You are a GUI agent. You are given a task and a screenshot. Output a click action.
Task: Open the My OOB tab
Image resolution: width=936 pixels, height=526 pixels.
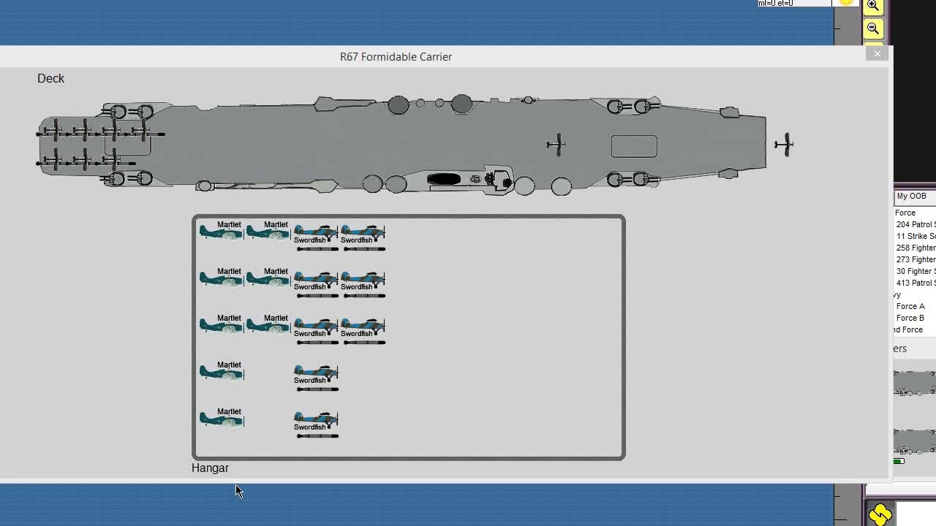(x=911, y=197)
